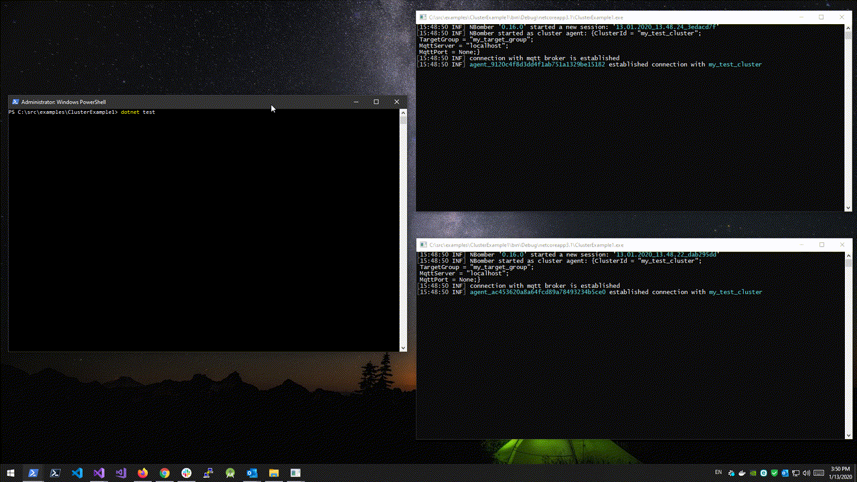Open File Explorer from the taskbar
The width and height of the screenshot is (857, 482).
274,473
